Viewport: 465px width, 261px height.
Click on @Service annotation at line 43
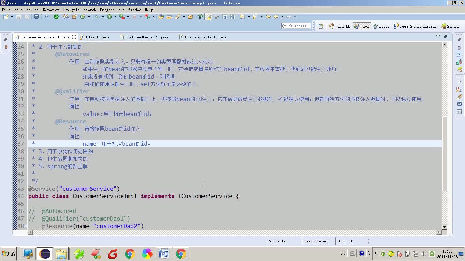[x=42, y=189]
